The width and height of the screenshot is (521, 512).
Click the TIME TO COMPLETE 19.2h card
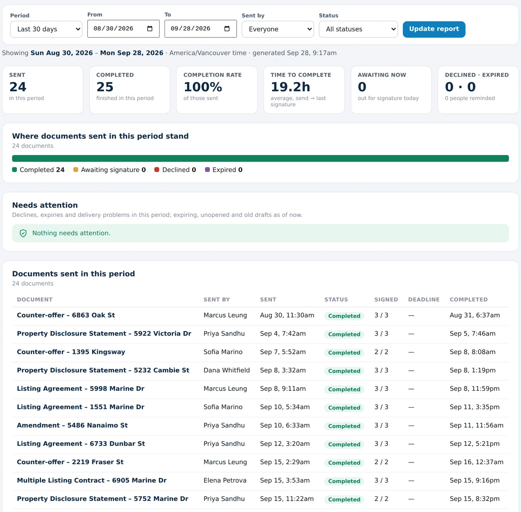click(x=304, y=90)
